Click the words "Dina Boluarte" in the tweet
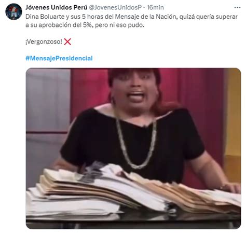This screenshot has width=246, height=235. pyautogui.click(x=45, y=17)
